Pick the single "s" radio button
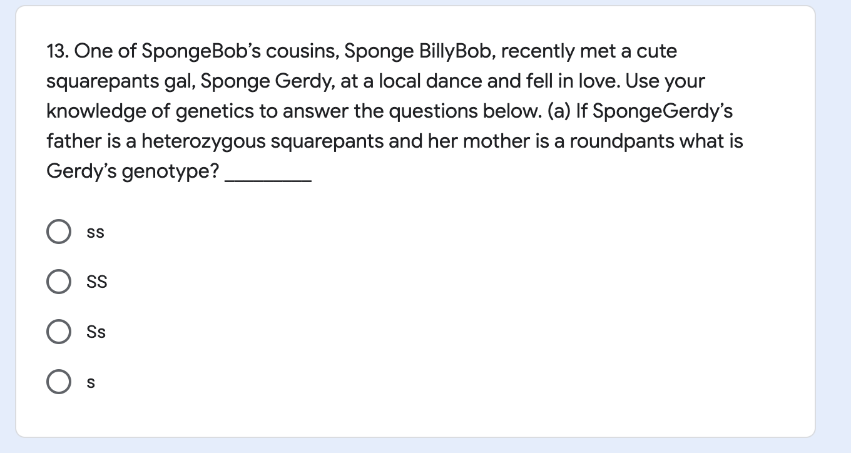 [x=59, y=382]
